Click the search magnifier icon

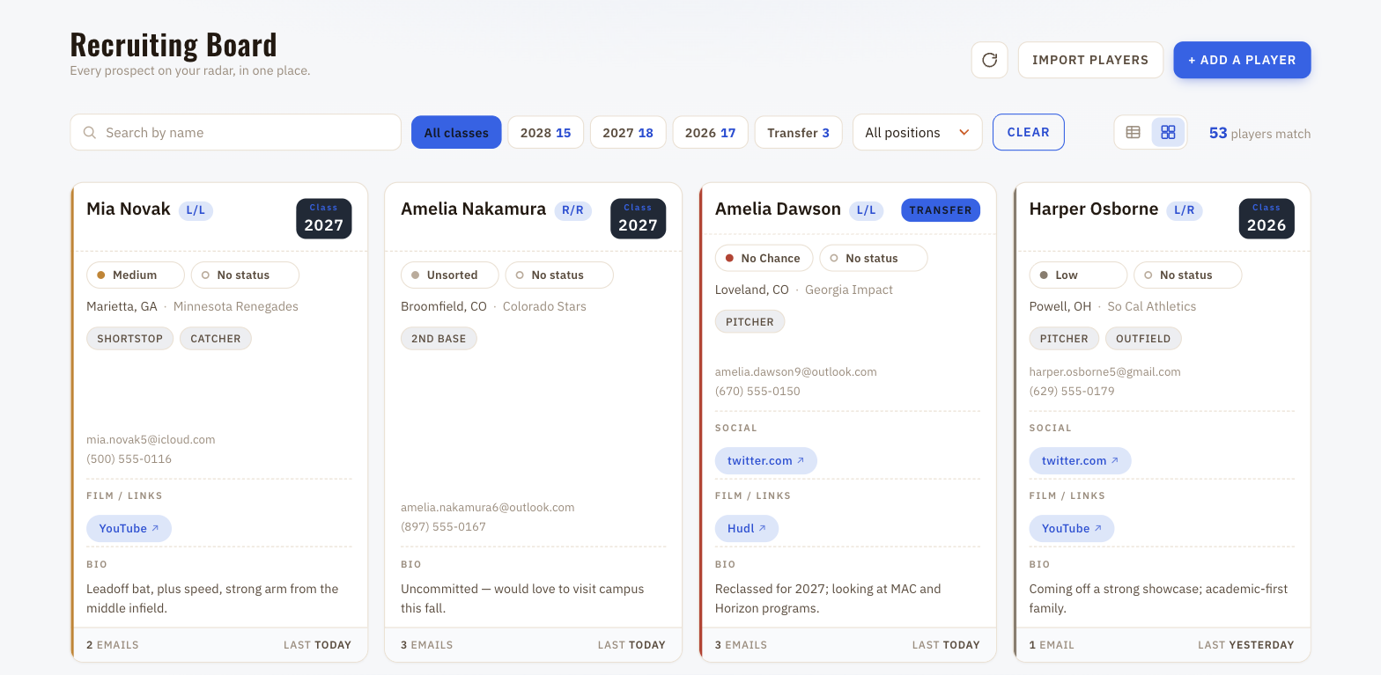point(89,133)
